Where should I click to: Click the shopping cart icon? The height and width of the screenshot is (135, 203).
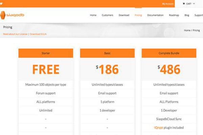coord(184,4)
